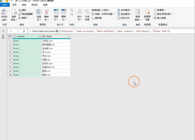Open the File (文件) tab
This screenshot has height=140, width=195.
pyautogui.click(x=5, y=5)
